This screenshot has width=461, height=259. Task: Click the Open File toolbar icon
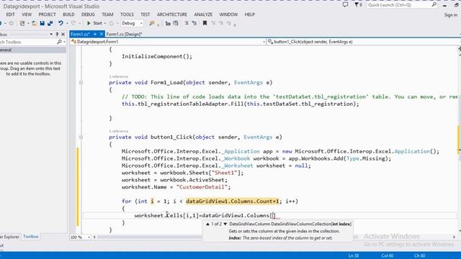[35, 23]
